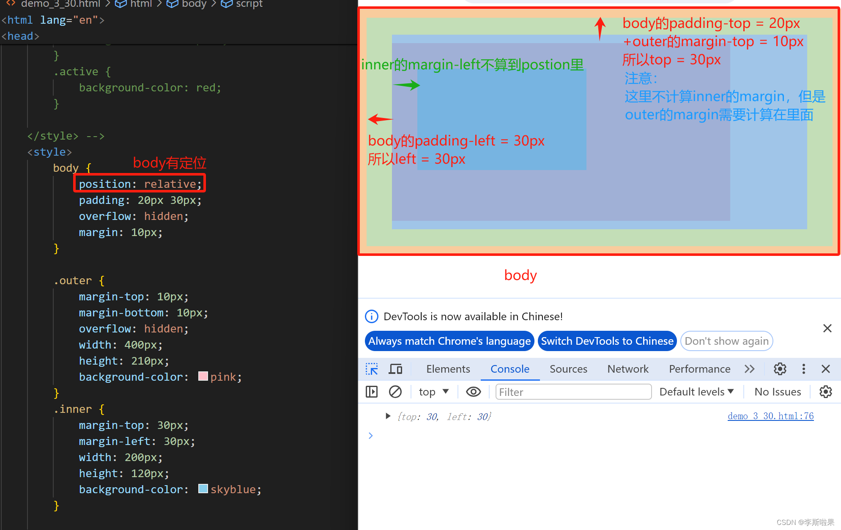Image resolution: width=841 pixels, height=530 pixels.
Task: Activate the inspect element selector icon
Action: click(x=372, y=369)
